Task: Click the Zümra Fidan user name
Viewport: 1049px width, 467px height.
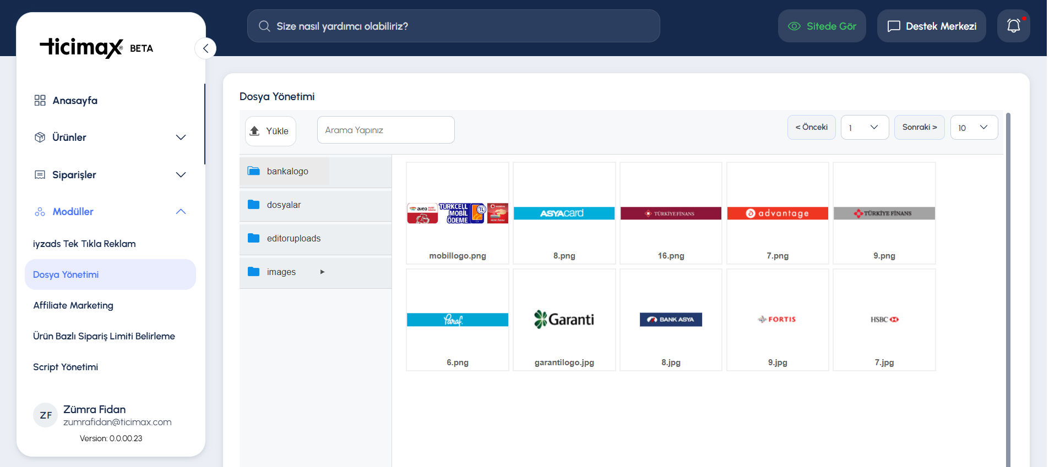Action: pyautogui.click(x=94, y=409)
